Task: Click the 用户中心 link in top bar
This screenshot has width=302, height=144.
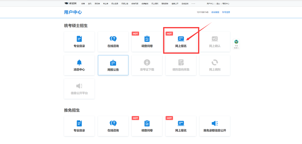Action: coord(210,4)
